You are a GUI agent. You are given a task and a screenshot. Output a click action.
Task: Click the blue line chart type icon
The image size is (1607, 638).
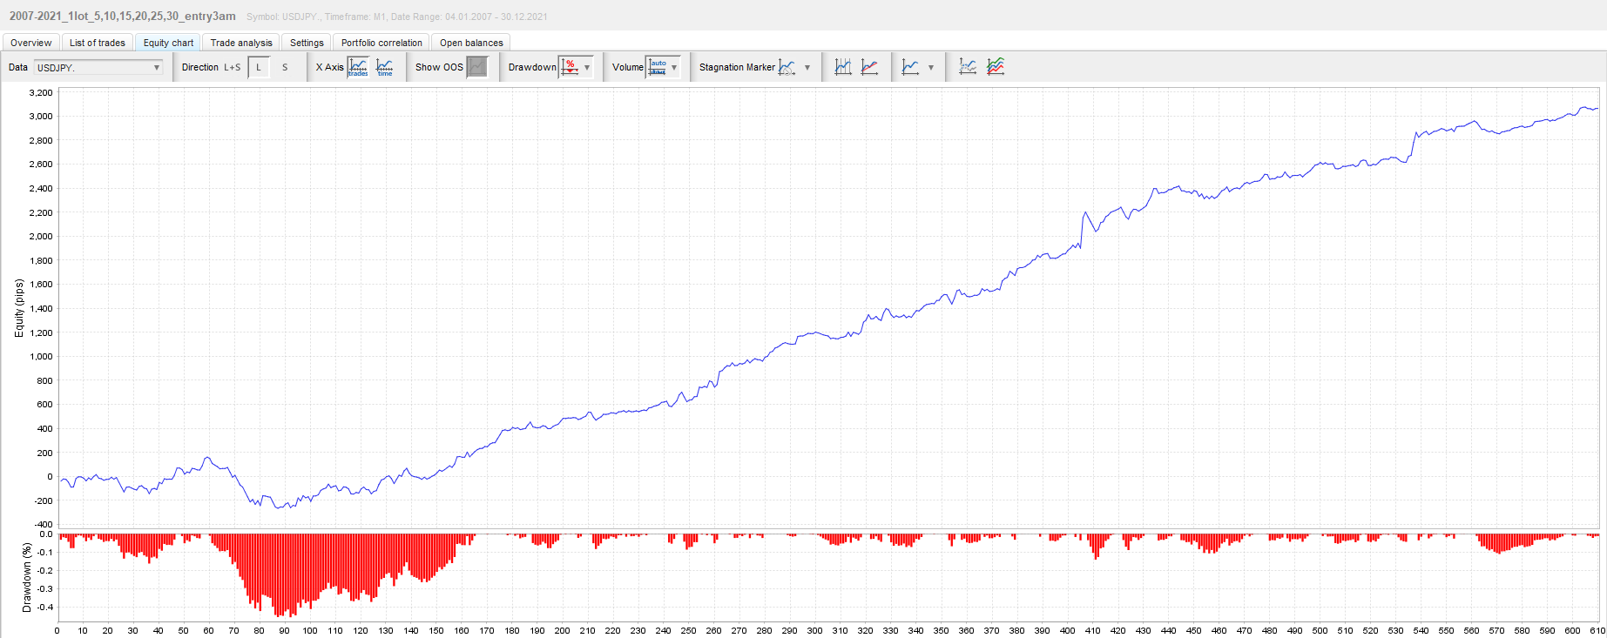click(910, 67)
